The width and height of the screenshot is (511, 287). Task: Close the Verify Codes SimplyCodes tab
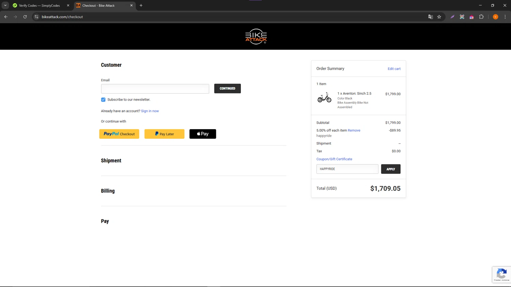click(68, 5)
